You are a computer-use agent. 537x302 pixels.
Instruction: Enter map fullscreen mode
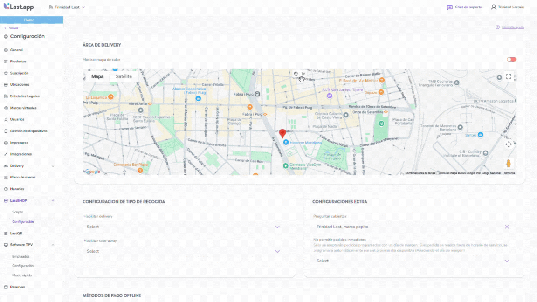click(x=509, y=77)
